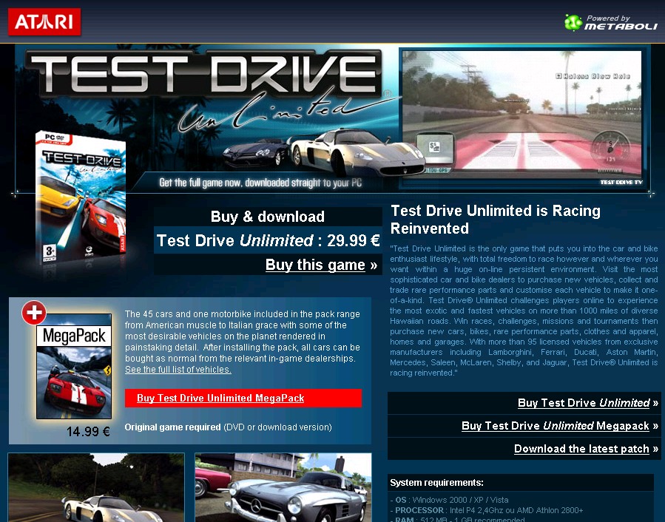The image size is (665, 522).
Task: Click the 'Test Drive Unlimited : 29.99 €' price
Action: click(x=268, y=240)
